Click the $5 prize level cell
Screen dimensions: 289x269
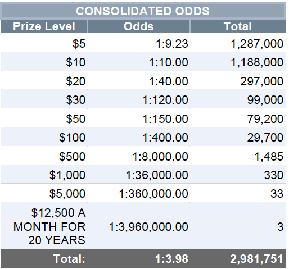(44, 44)
